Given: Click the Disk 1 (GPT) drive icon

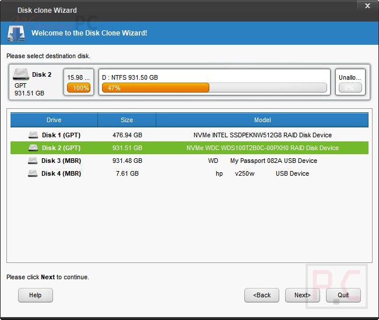Looking at the screenshot, I should pyautogui.click(x=33, y=135).
